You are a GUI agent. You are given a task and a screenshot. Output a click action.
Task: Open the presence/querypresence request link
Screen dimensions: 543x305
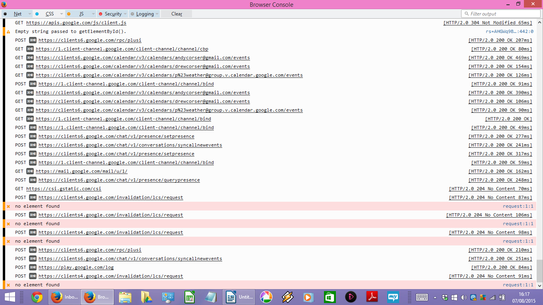[x=119, y=180]
